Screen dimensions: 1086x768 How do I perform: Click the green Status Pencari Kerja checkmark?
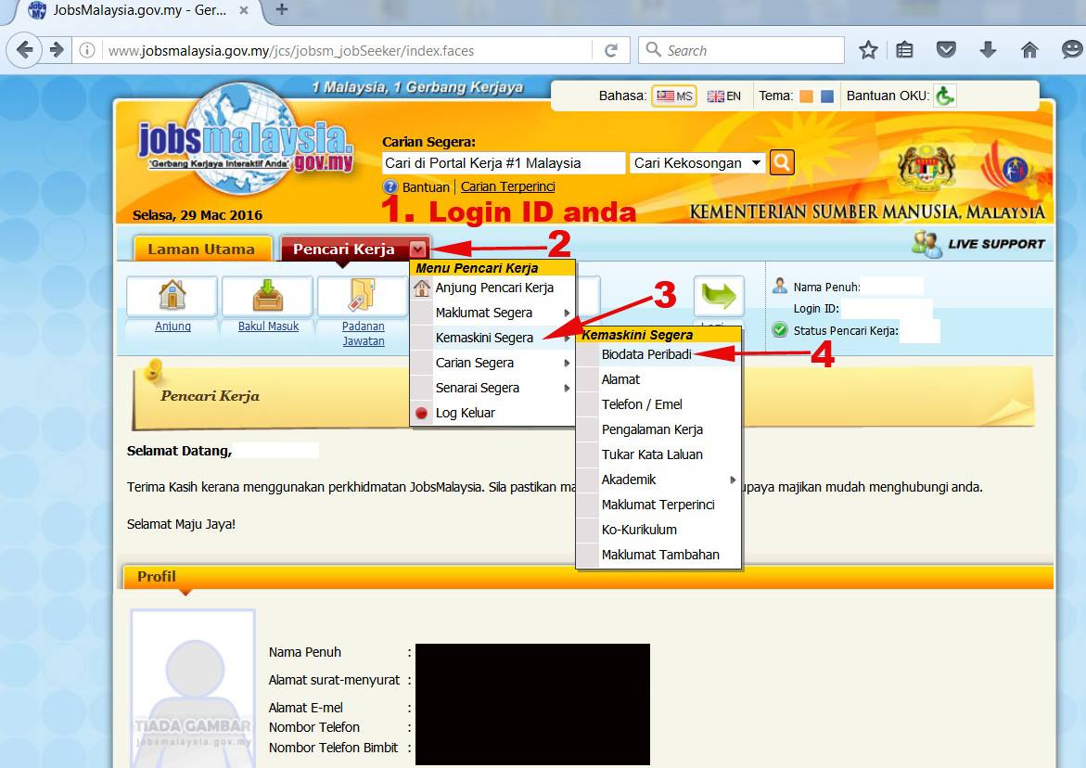(x=780, y=330)
